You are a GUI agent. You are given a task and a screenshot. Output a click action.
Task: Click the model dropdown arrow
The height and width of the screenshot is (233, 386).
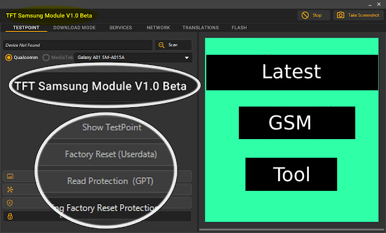pos(187,58)
